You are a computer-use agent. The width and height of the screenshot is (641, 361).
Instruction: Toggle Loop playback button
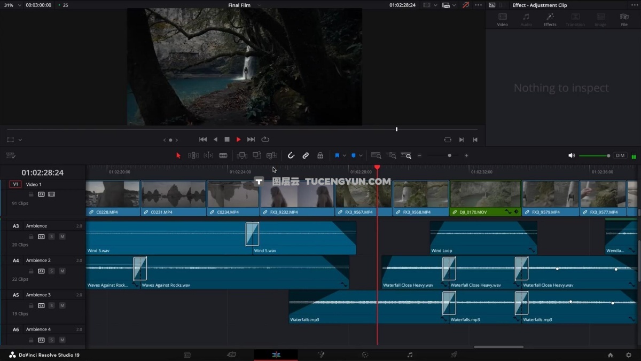pos(265,139)
